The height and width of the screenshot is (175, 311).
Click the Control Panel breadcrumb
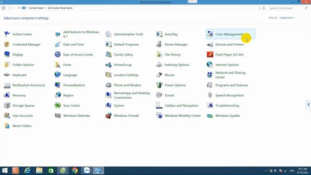point(36,8)
